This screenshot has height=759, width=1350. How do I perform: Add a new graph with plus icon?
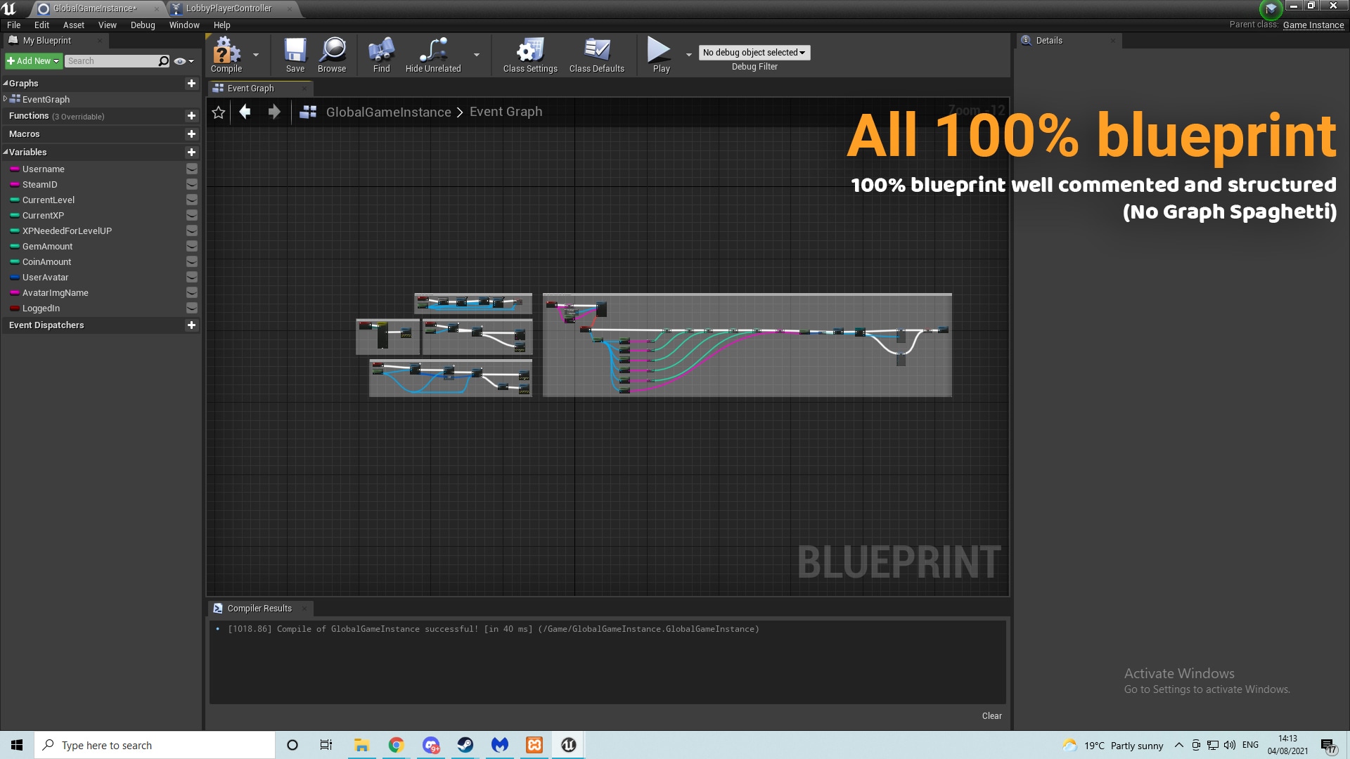[x=191, y=84]
